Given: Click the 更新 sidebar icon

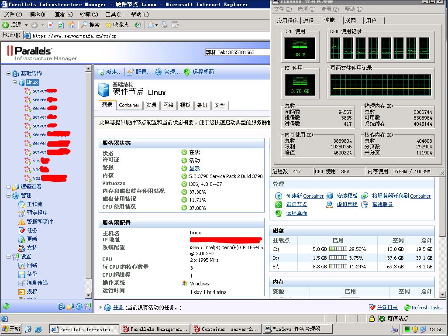Looking at the screenshot, I should [22, 239].
